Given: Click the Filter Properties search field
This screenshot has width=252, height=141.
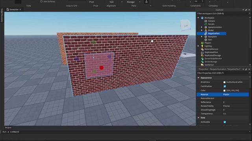Looking at the screenshot, I should point(222,73).
